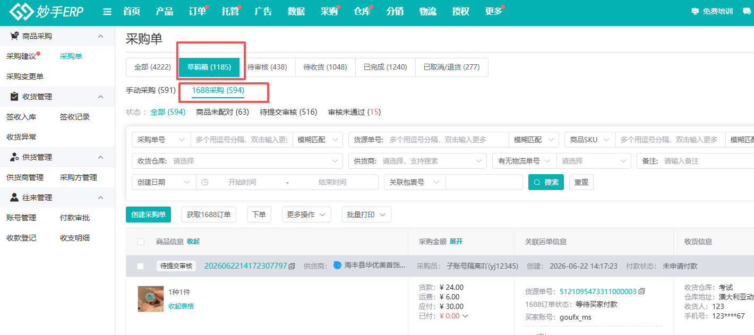The image size is (754, 335).
Task: Open the 订单 top menu
Action: [x=198, y=12]
